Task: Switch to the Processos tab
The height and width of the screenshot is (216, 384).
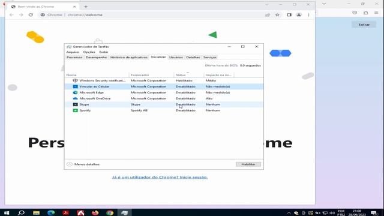Action: point(74,57)
